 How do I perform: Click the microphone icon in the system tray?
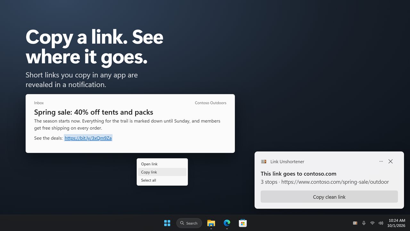coord(364,223)
